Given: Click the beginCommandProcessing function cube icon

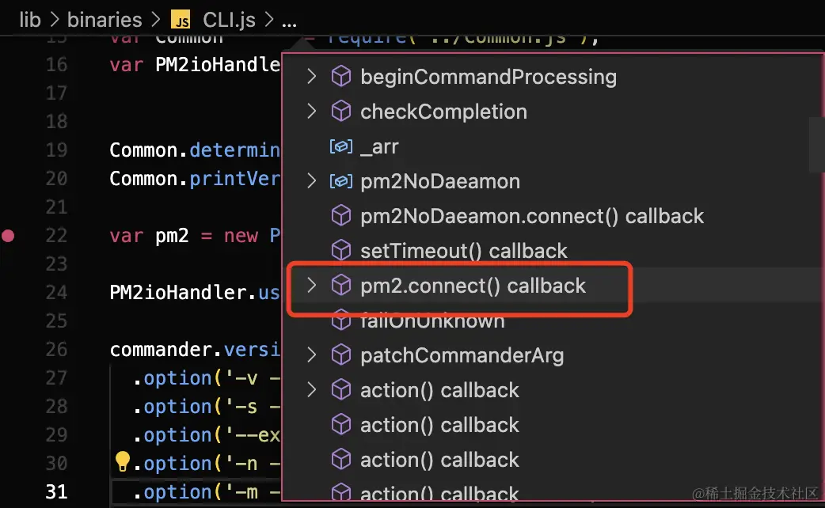Looking at the screenshot, I should 341,77.
